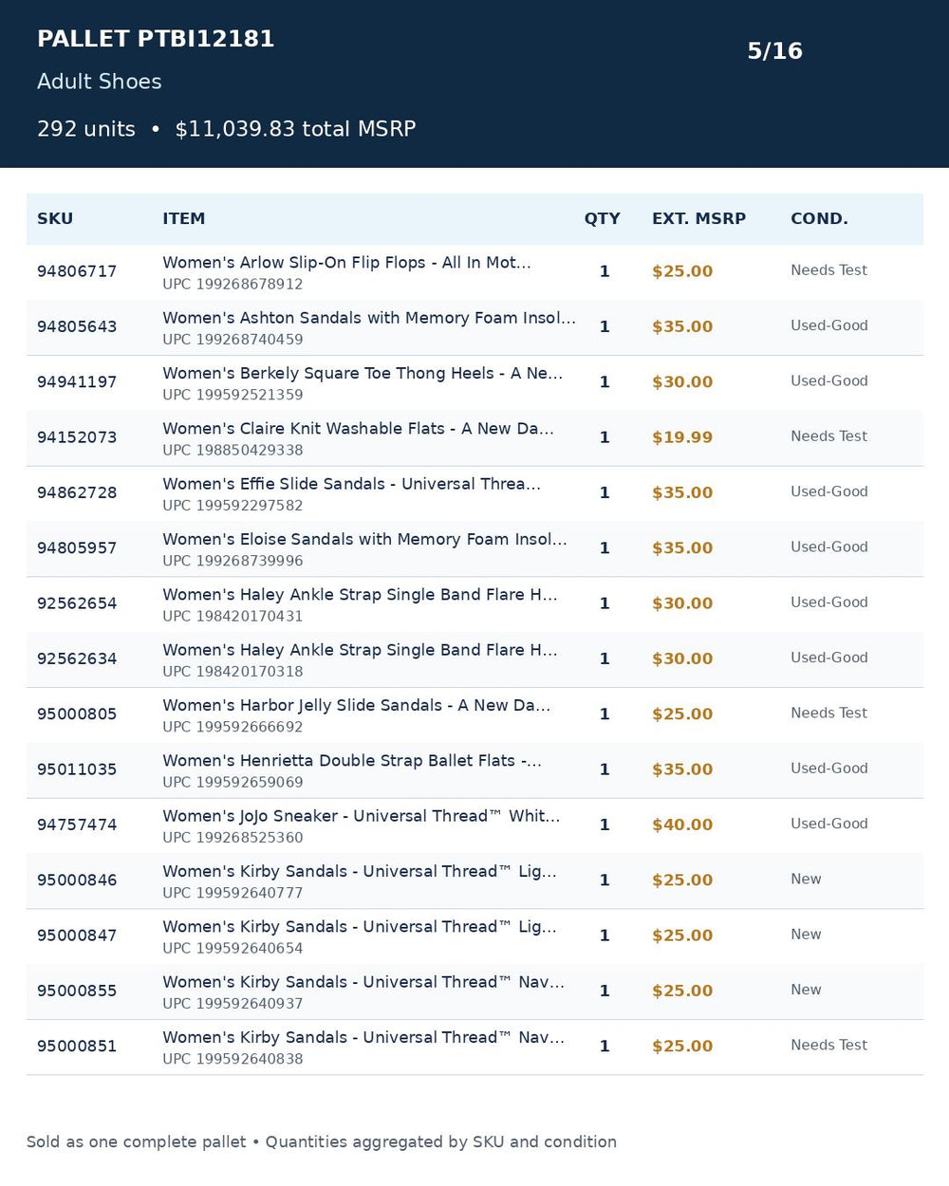Click the ITEM column header
Image resolution: width=949 pixels, height=1186 pixels.
pos(183,219)
